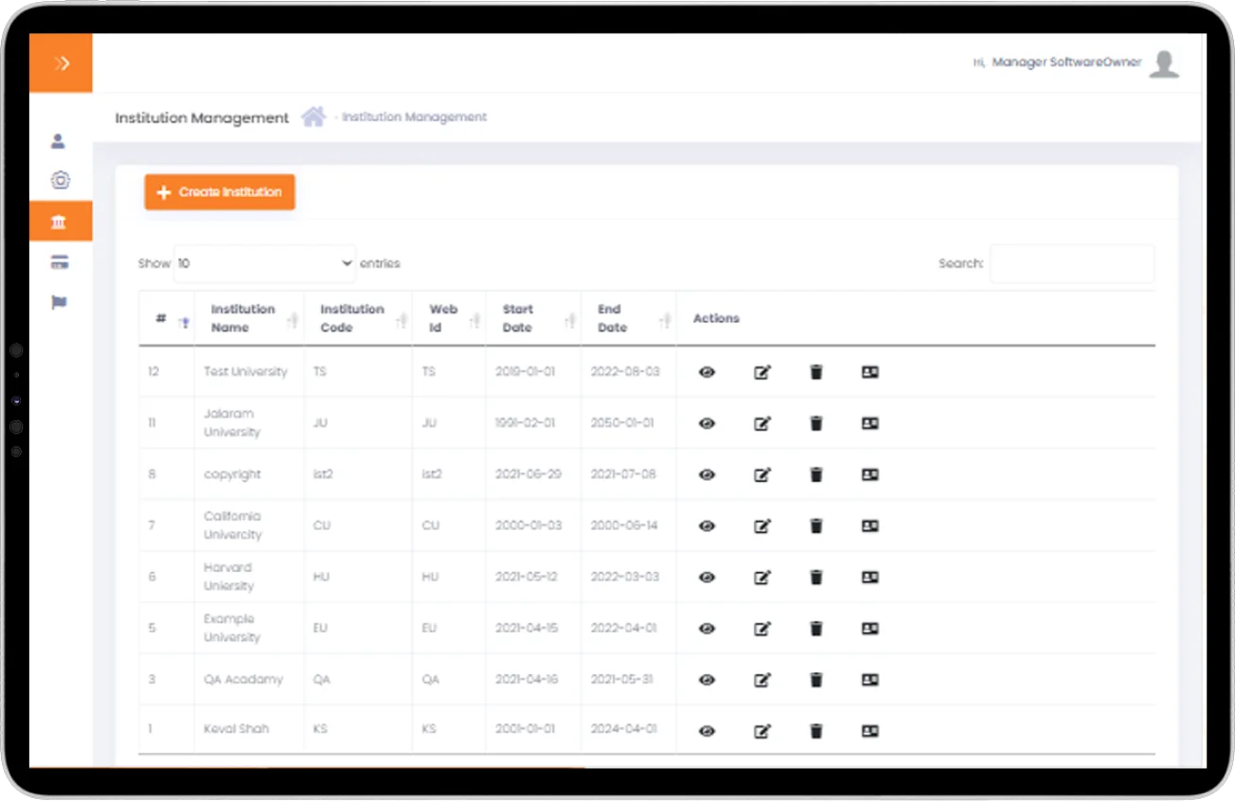Click the user avatar in header
Image resolution: width=1235 pixels, height=801 pixels.
tap(1164, 63)
